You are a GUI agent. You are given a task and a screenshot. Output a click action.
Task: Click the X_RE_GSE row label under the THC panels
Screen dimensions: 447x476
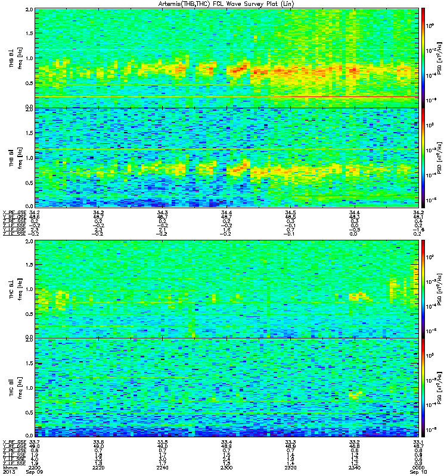pos(14,442)
